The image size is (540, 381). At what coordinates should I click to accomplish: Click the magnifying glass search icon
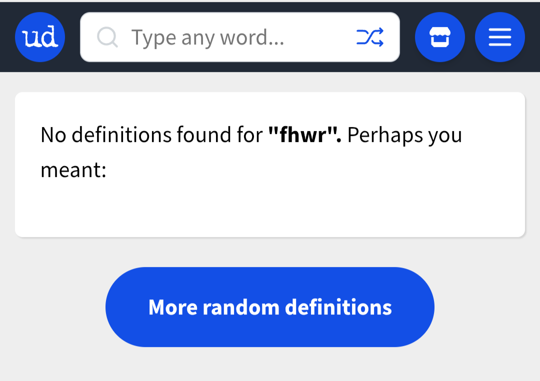107,37
